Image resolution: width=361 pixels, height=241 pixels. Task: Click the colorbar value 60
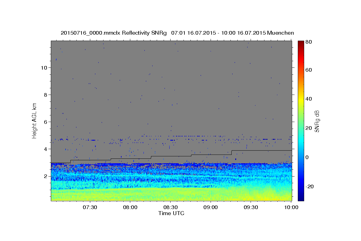[x=309, y=70]
